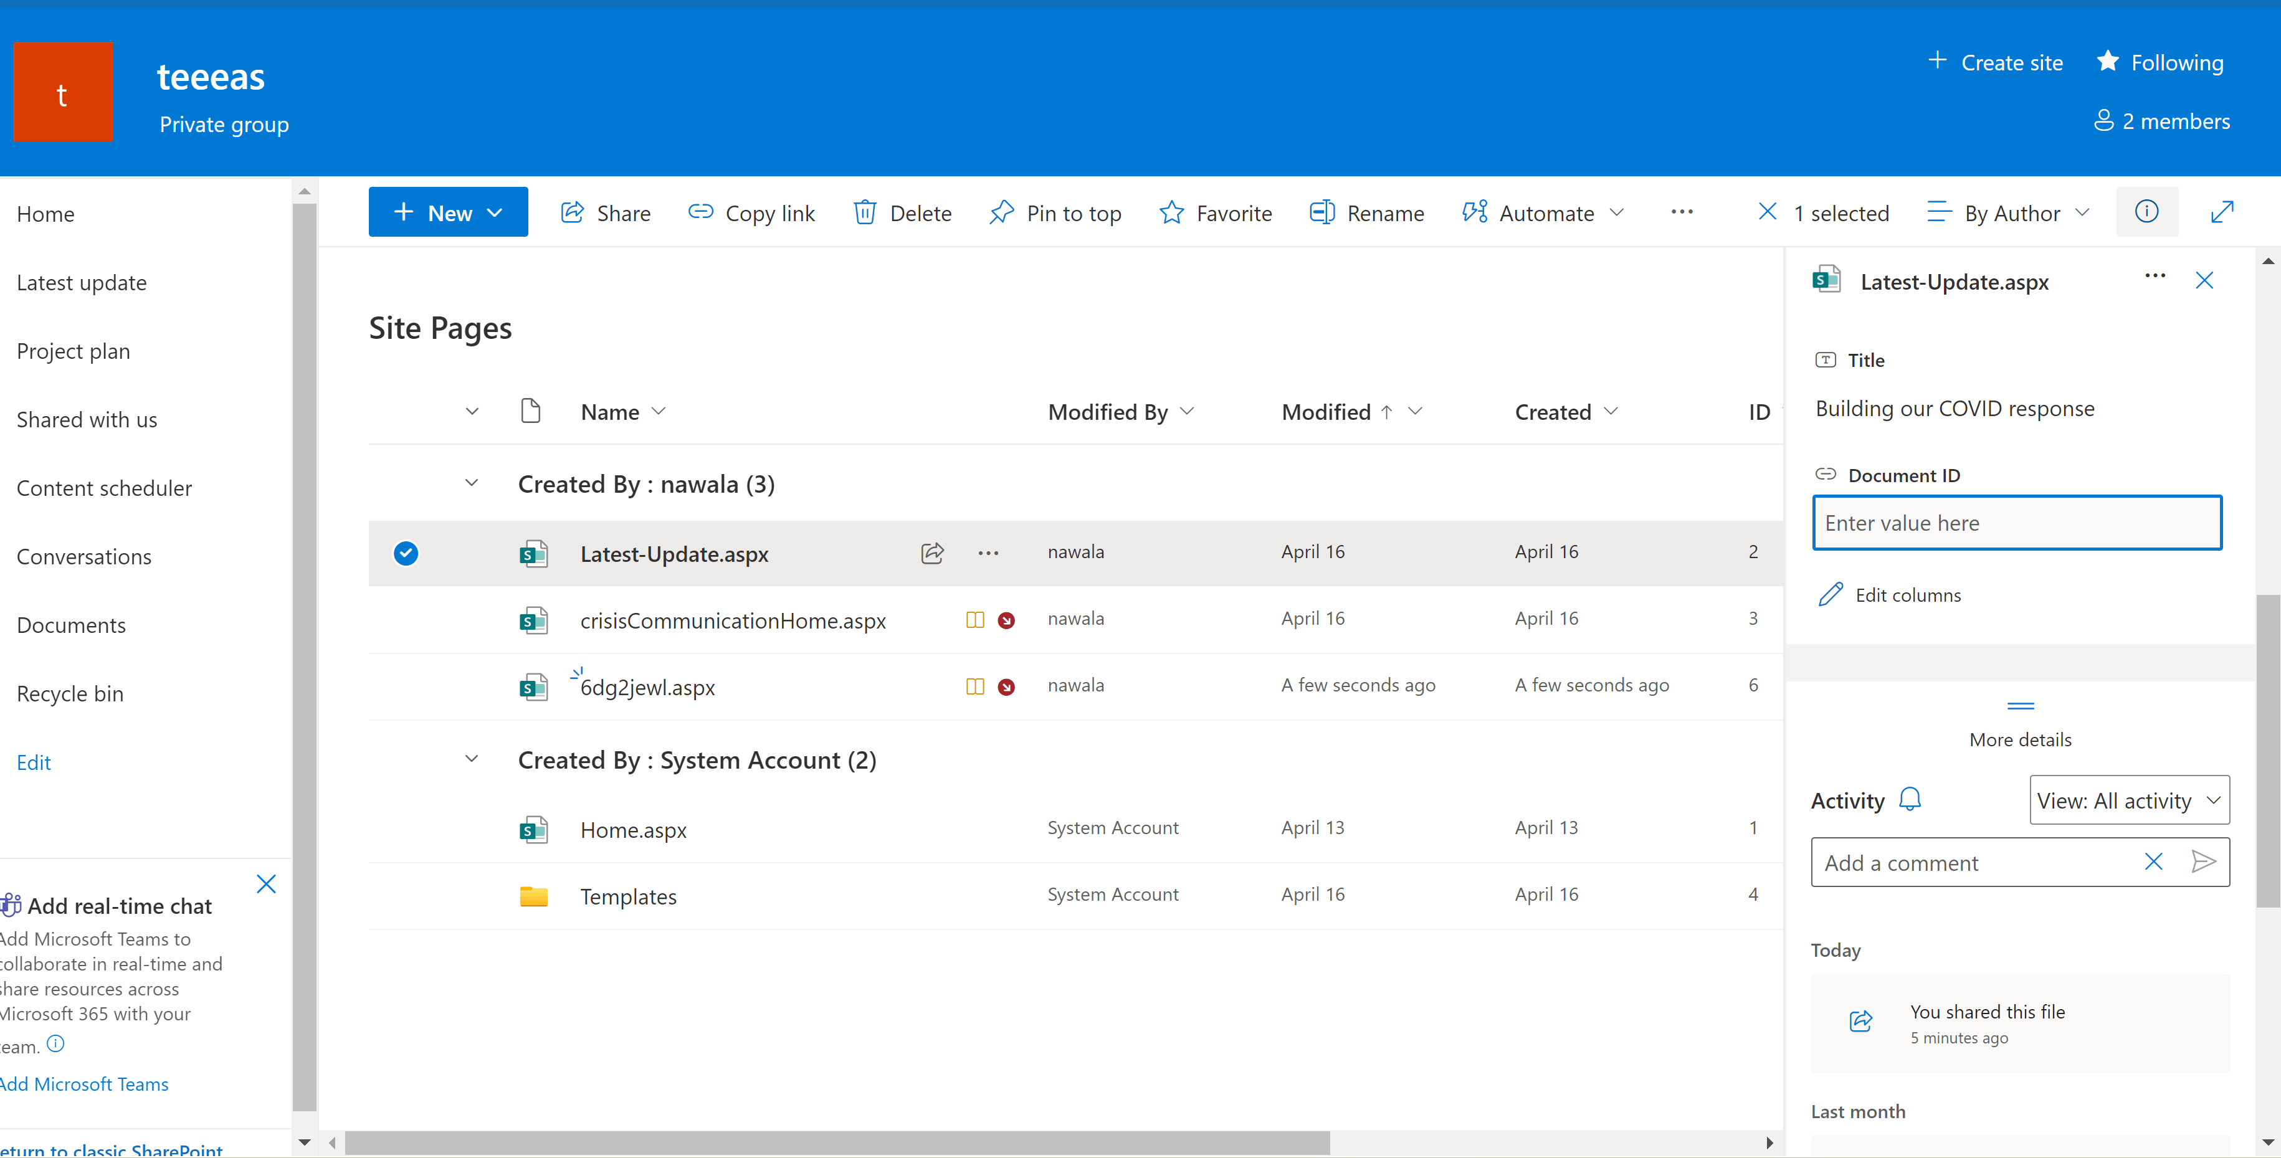Click Pin to top icon
This screenshot has width=2281, height=1158.
pyautogui.click(x=1001, y=212)
